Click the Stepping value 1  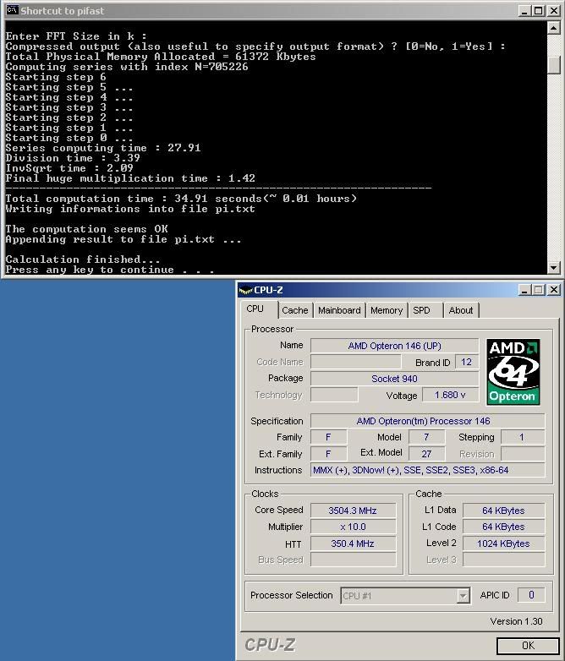pos(523,437)
